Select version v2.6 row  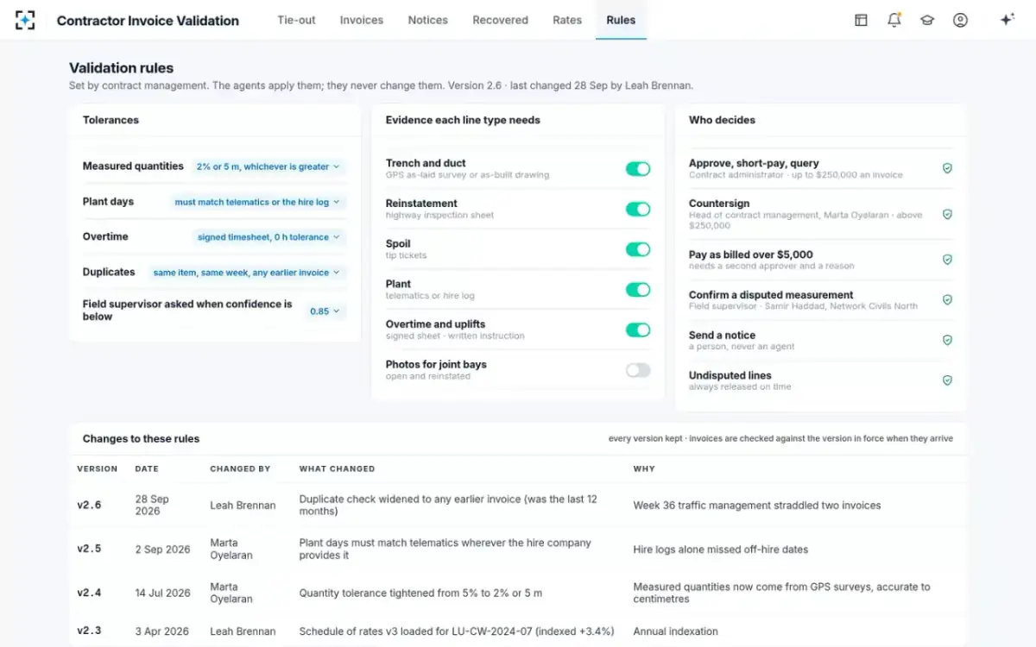pos(518,506)
